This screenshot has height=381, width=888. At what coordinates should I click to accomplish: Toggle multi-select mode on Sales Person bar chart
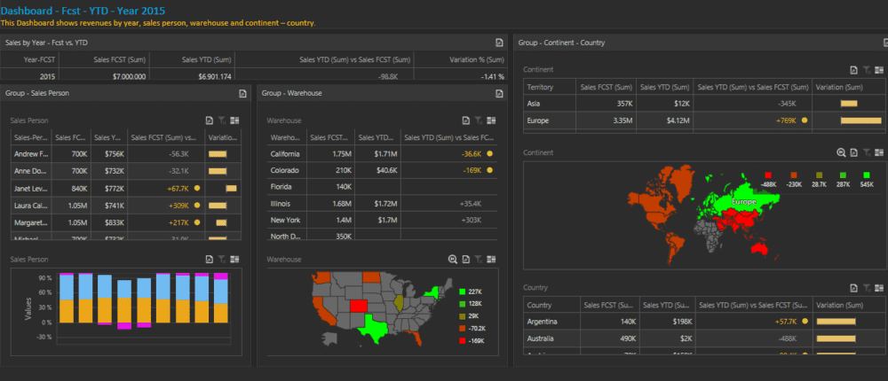pyautogui.click(x=234, y=260)
